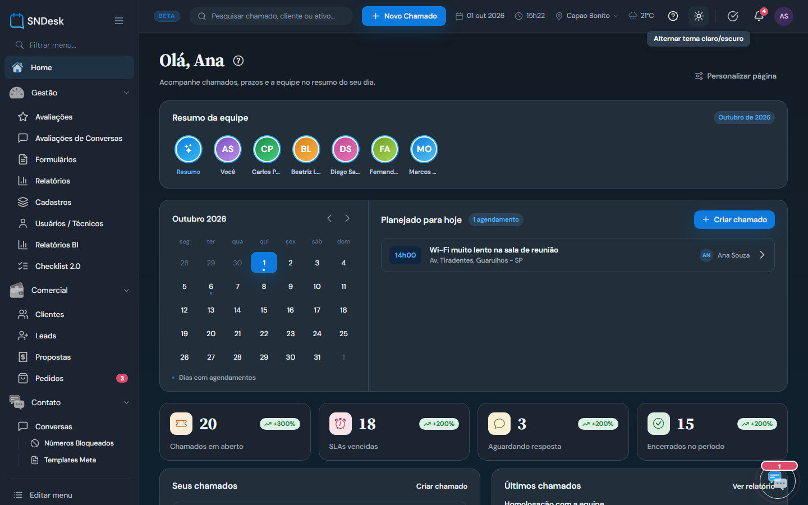Go to next calendar month
This screenshot has width=808, height=505.
[x=347, y=218]
